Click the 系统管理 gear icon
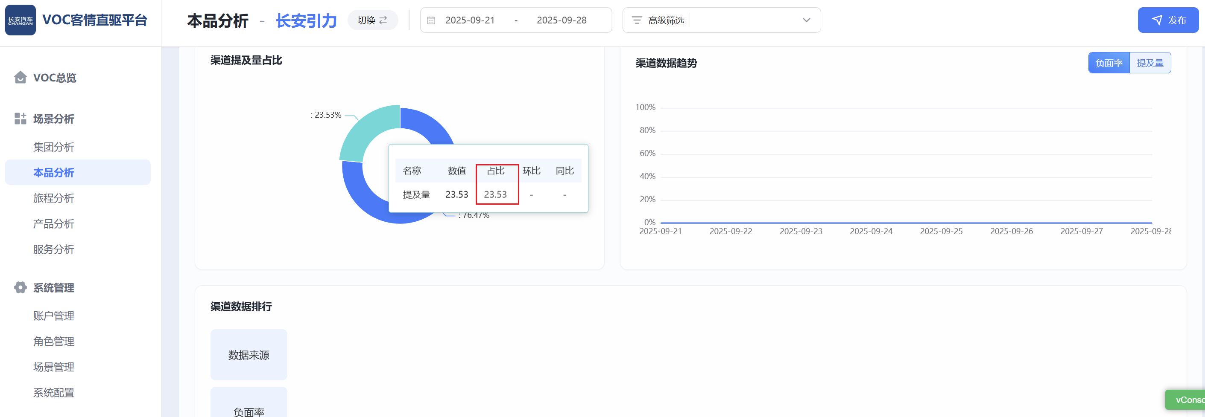 (20, 287)
